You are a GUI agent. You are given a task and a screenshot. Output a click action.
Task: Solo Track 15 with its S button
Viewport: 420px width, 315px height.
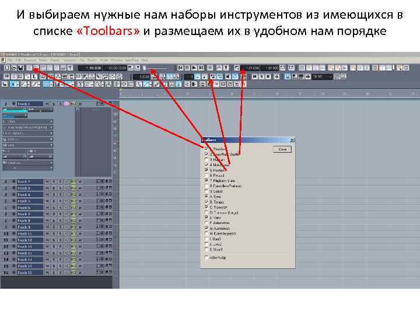click(54, 266)
